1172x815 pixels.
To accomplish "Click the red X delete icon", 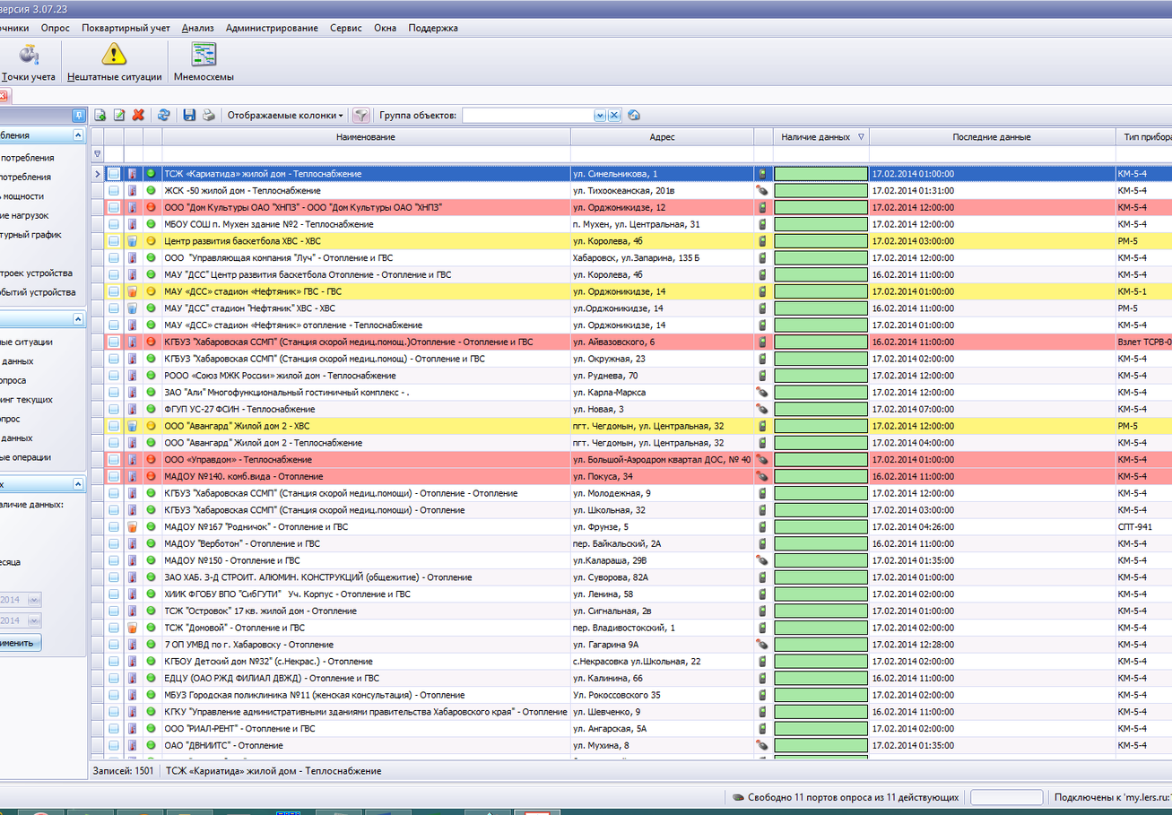I will coord(138,116).
